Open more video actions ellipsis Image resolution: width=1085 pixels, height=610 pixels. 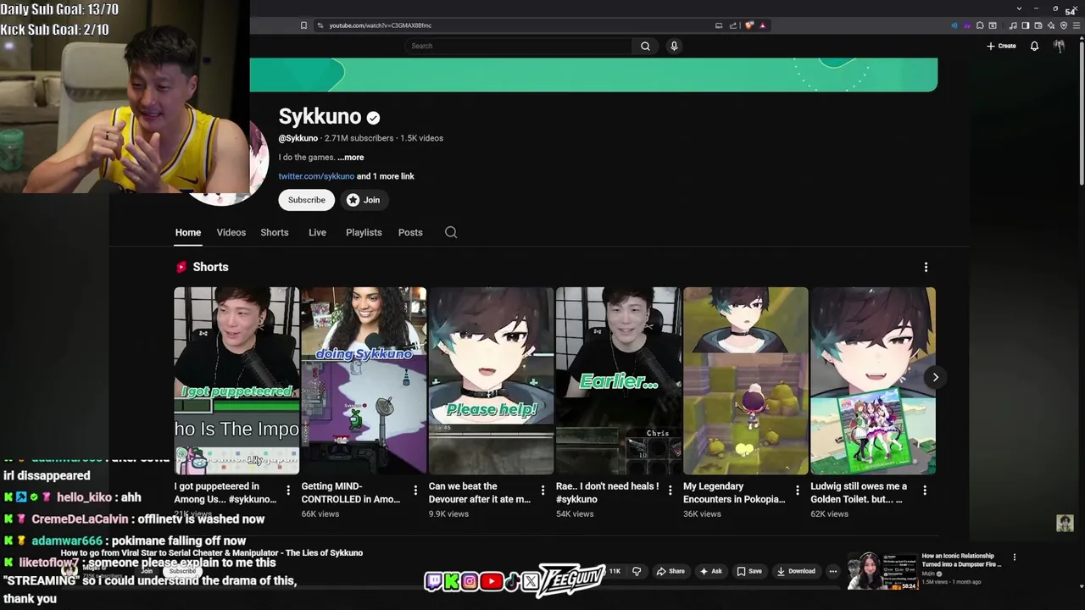click(x=832, y=571)
